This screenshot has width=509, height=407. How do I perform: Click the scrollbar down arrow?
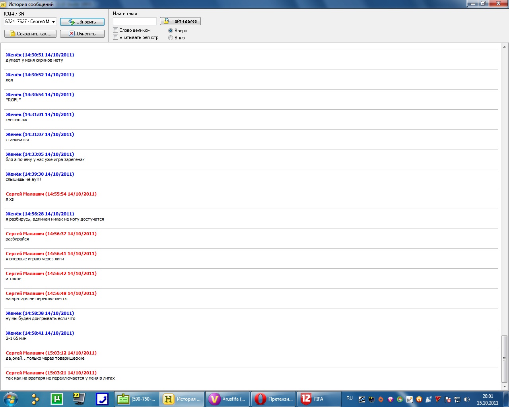pos(504,386)
